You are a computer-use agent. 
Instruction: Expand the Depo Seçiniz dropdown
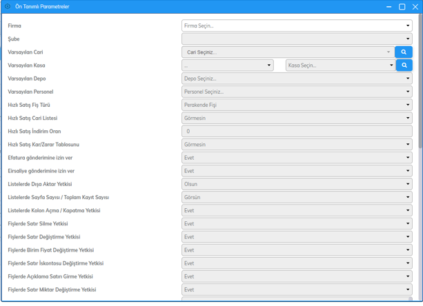(x=297, y=79)
